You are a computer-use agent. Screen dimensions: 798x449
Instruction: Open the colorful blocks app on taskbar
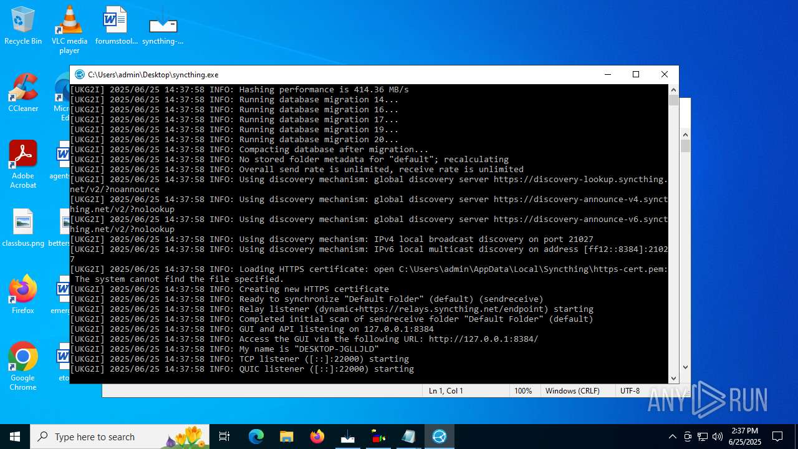point(378,437)
